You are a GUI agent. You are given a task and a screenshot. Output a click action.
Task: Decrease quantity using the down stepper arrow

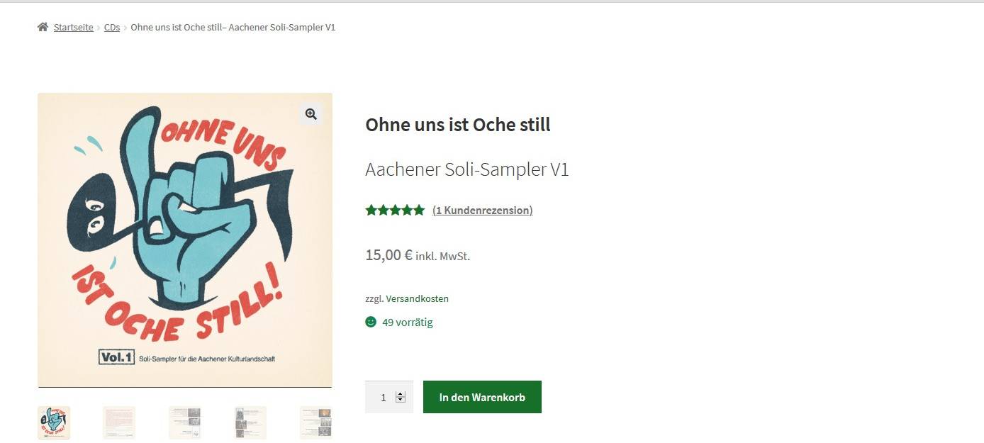click(401, 401)
